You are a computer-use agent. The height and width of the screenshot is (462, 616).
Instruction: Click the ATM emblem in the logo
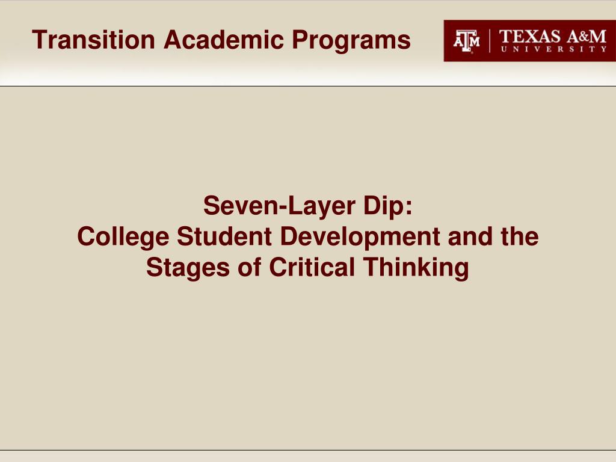[466, 41]
